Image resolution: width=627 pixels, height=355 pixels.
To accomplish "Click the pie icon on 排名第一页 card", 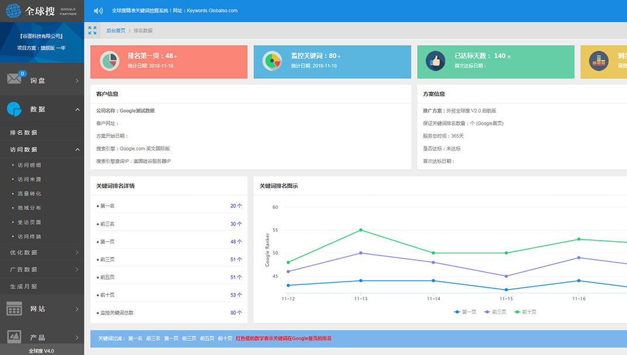I will (109, 61).
